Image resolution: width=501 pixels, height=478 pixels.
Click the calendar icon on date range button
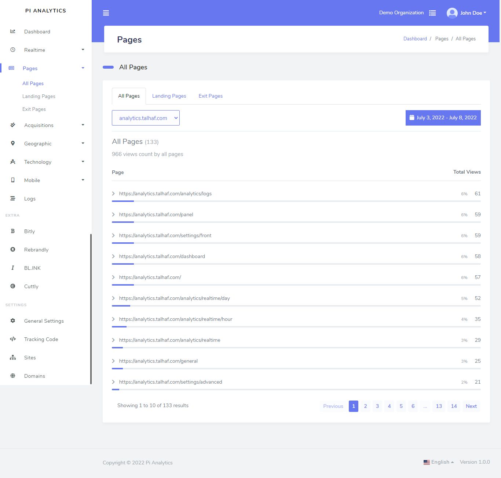click(412, 117)
